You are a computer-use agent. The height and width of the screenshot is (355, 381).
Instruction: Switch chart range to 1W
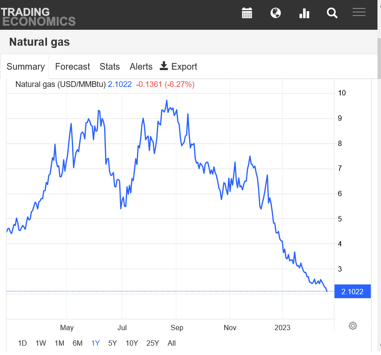(41, 343)
